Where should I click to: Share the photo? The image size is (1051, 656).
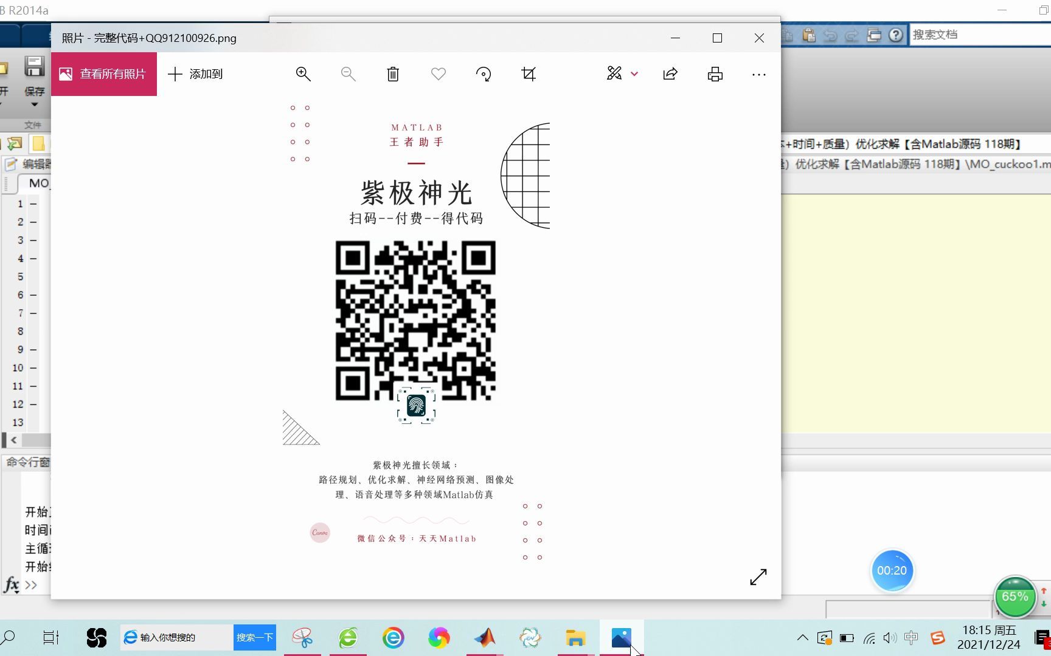(670, 74)
